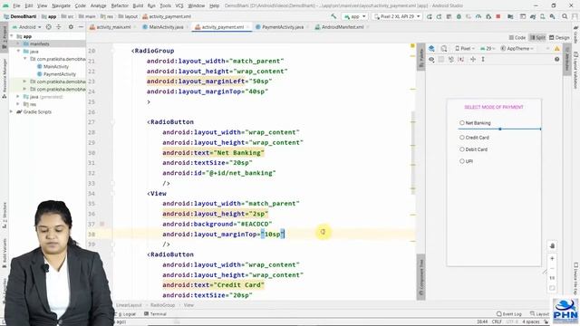Click the layout warning triangle icon
This screenshot has width=580, height=326.
(x=556, y=48)
